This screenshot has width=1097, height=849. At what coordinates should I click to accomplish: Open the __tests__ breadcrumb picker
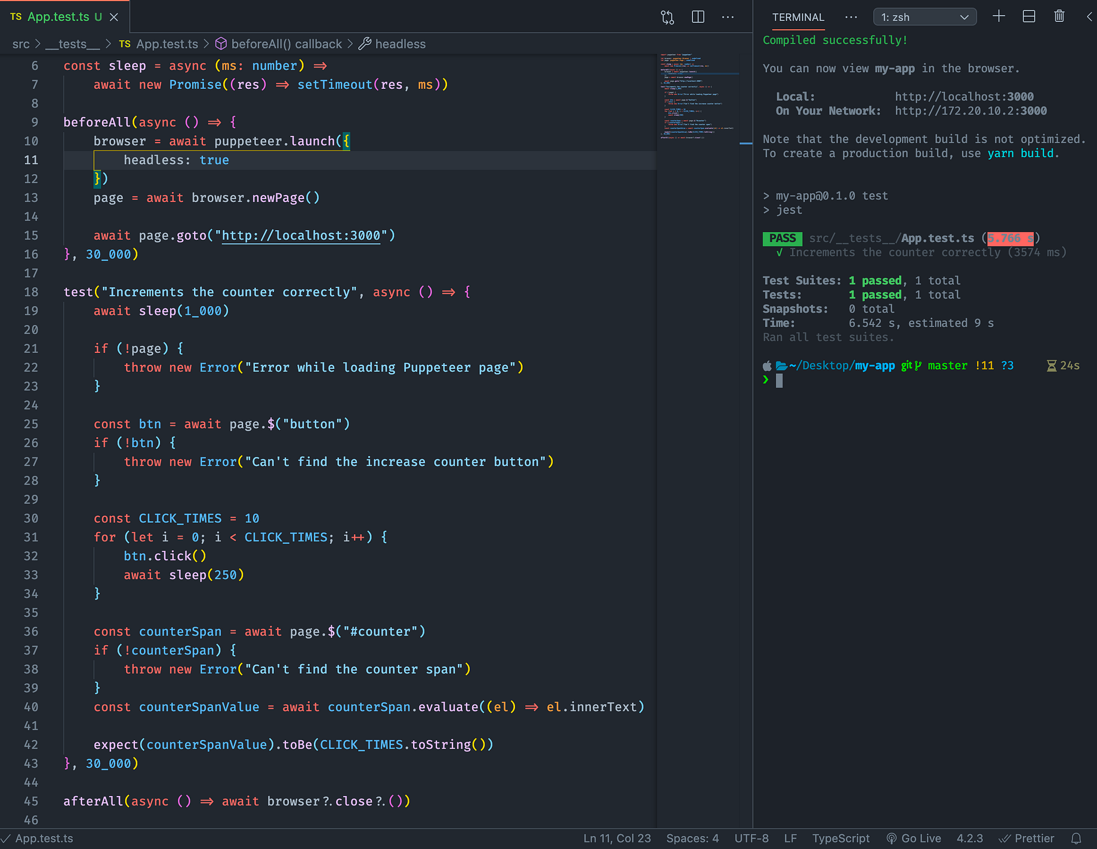72,44
